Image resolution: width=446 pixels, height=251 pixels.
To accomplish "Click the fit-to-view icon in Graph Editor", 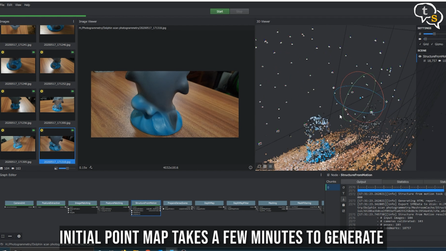I will pos(3,236).
